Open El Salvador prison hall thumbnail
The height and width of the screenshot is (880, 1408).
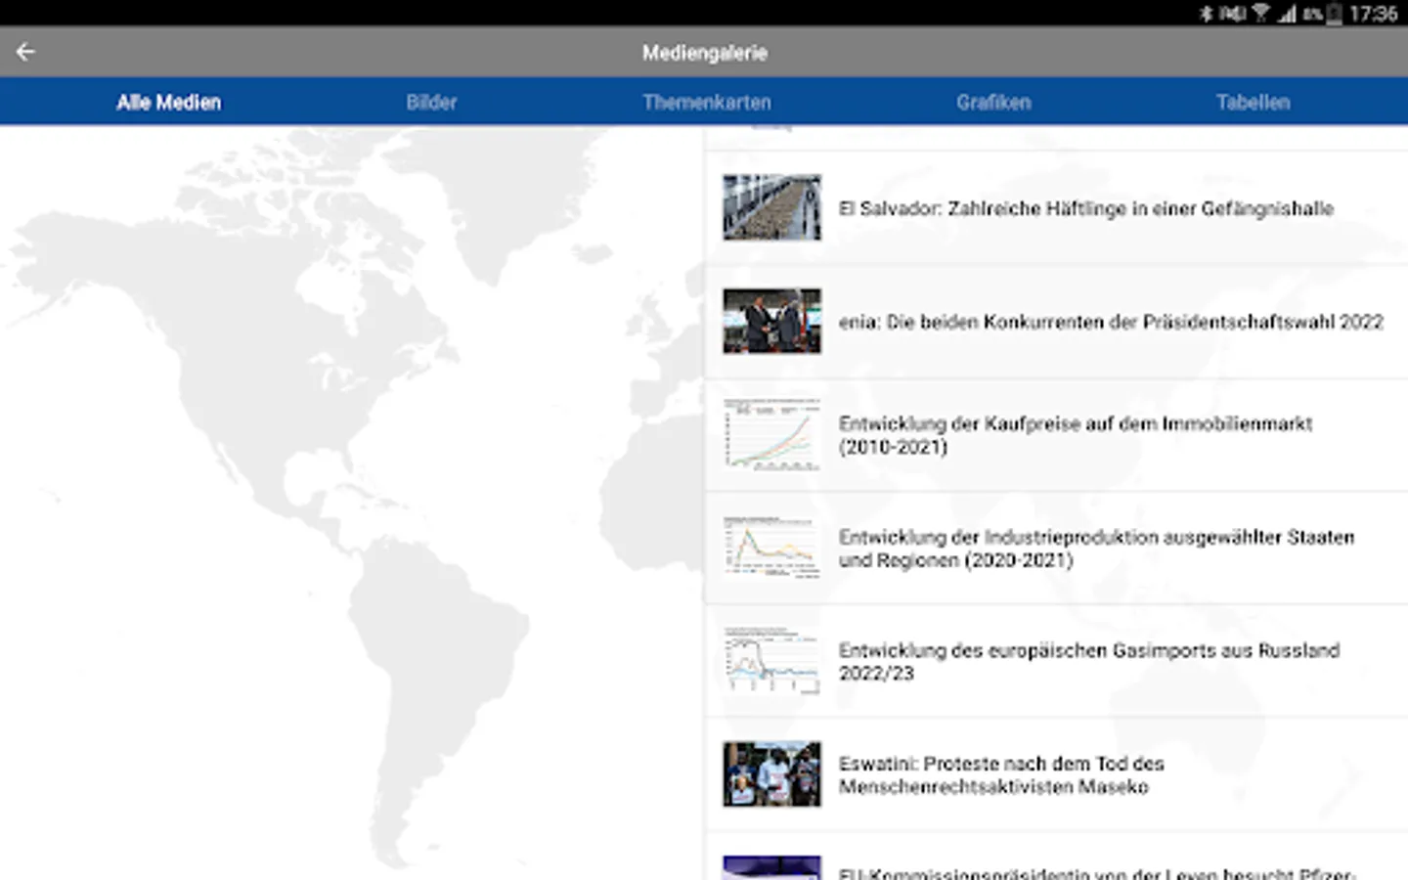coord(771,207)
